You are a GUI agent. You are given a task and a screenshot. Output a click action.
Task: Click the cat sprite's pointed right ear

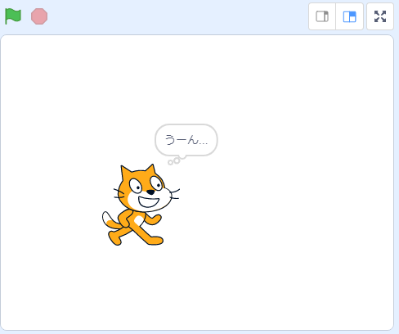(x=150, y=169)
